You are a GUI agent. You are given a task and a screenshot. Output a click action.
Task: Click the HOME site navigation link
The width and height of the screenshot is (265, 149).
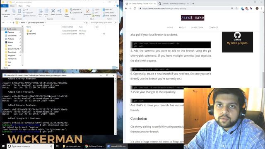pos(170,27)
